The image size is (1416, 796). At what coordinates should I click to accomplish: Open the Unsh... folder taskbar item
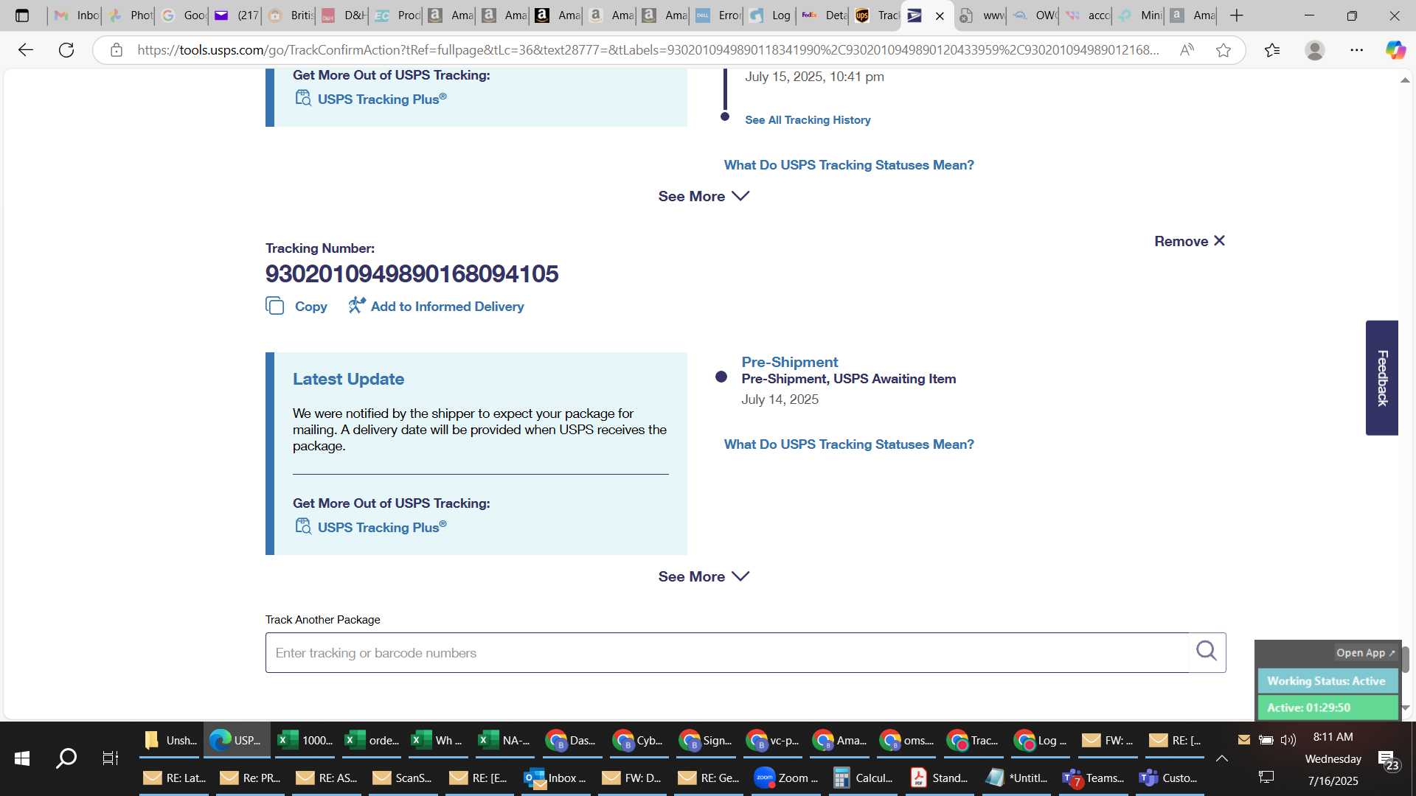[170, 740]
